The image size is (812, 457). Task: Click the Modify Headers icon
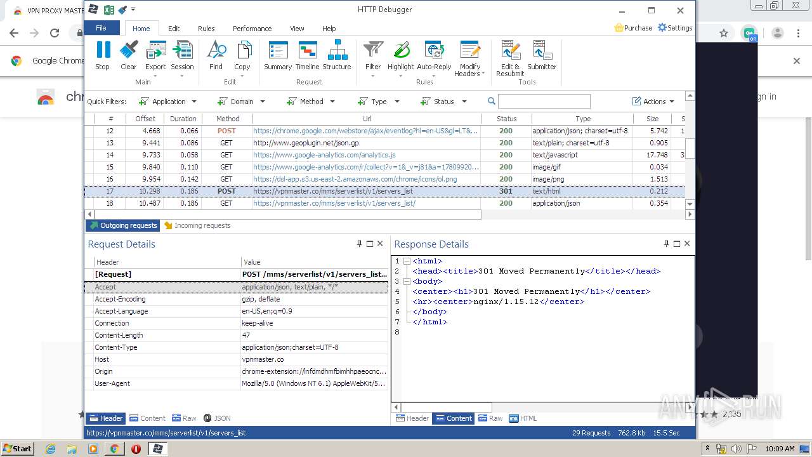tap(470, 58)
